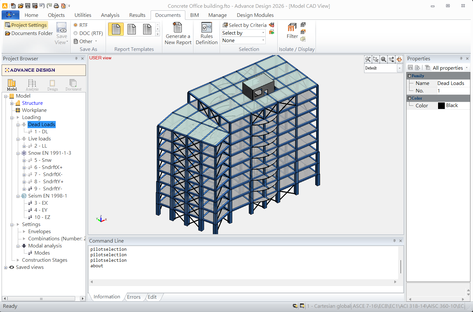Select the Structure tree item

click(x=32, y=103)
